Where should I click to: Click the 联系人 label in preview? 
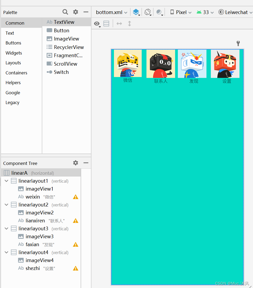point(161,81)
